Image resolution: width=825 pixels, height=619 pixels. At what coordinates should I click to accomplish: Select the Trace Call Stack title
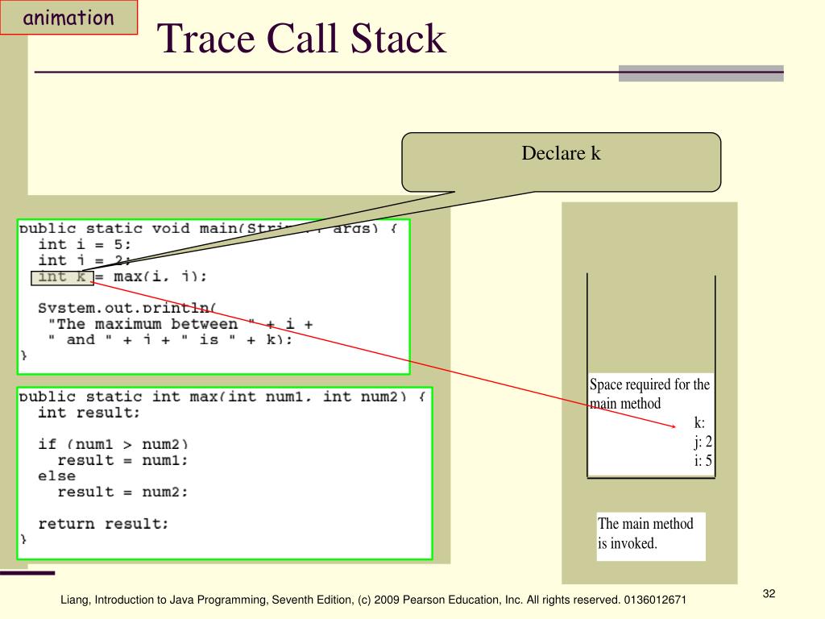click(301, 39)
